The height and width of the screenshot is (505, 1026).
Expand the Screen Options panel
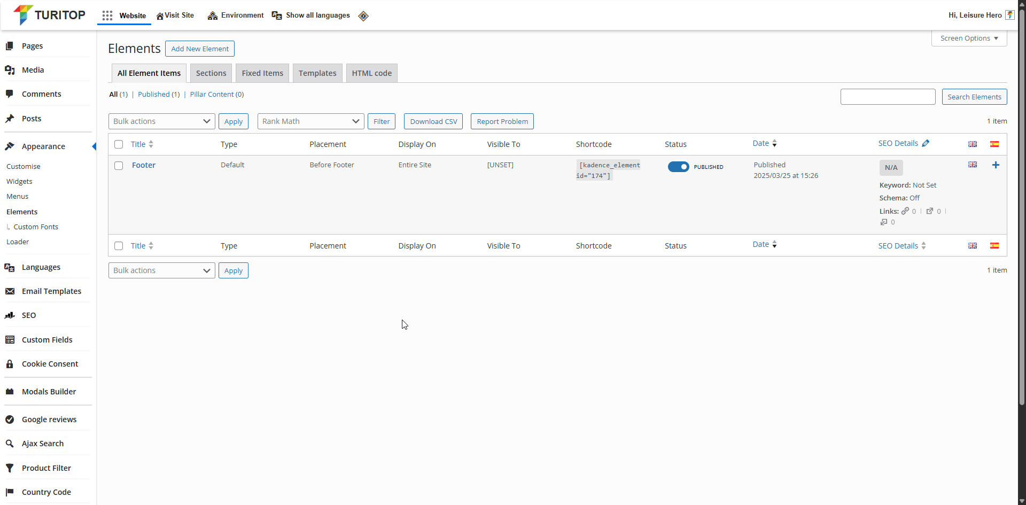click(x=969, y=38)
